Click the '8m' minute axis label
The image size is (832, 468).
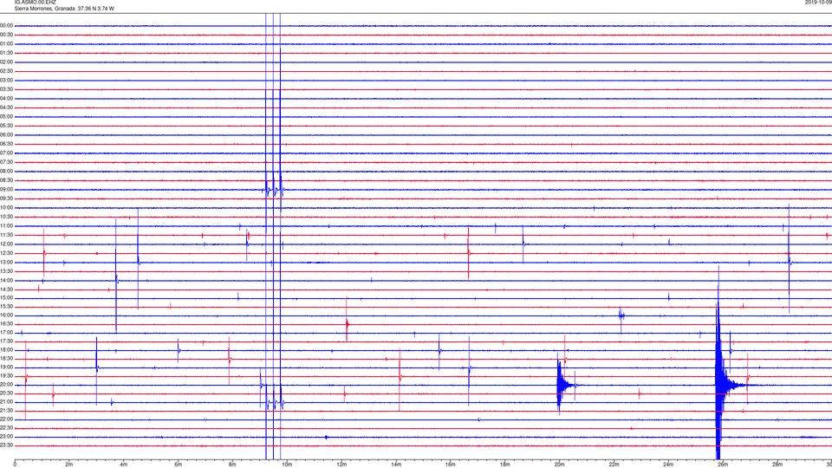pyautogui.click(x=232, y=465)
